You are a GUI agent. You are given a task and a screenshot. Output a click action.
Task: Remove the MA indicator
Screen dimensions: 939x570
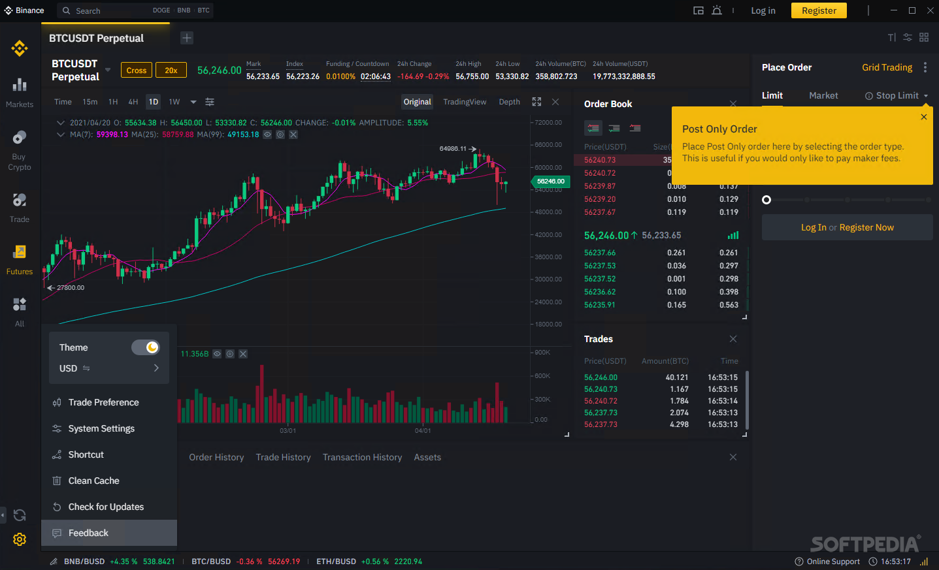tap(293, 135)
